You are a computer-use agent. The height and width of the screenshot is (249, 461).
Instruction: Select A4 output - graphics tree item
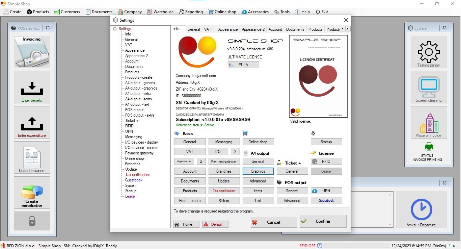point(141,88)
